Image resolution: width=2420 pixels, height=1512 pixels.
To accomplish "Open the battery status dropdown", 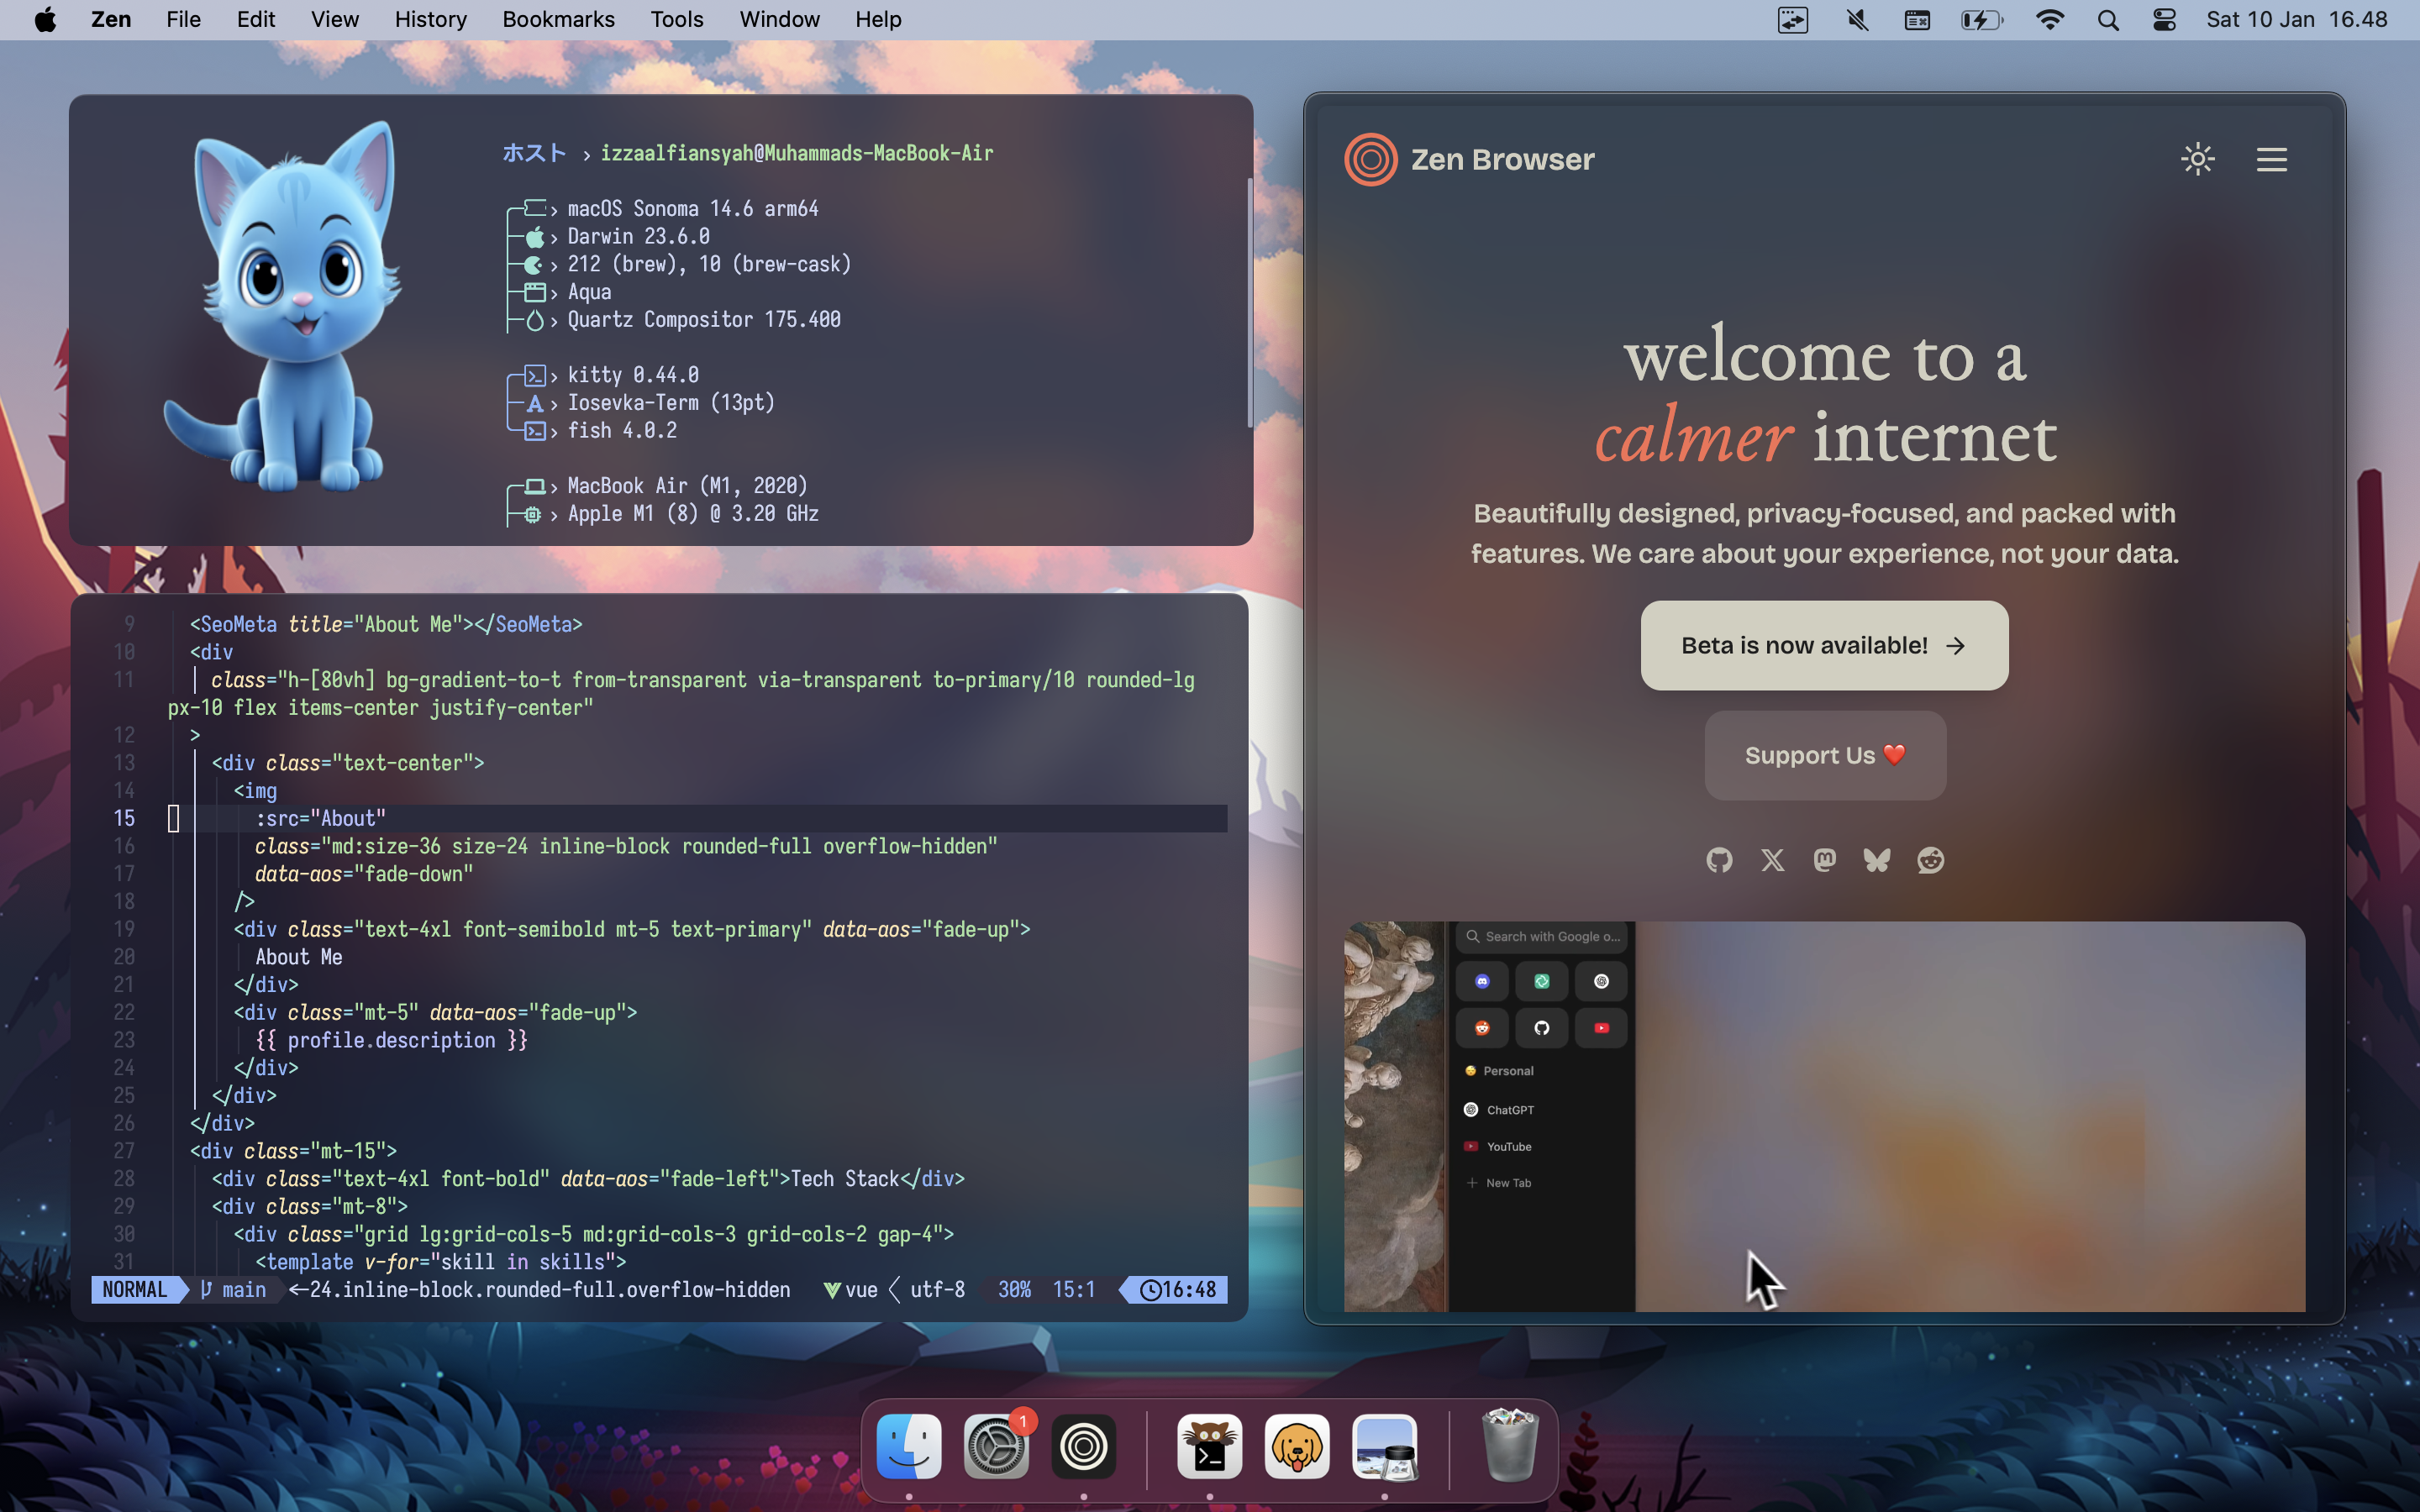I will click(x=1981, y=20).
